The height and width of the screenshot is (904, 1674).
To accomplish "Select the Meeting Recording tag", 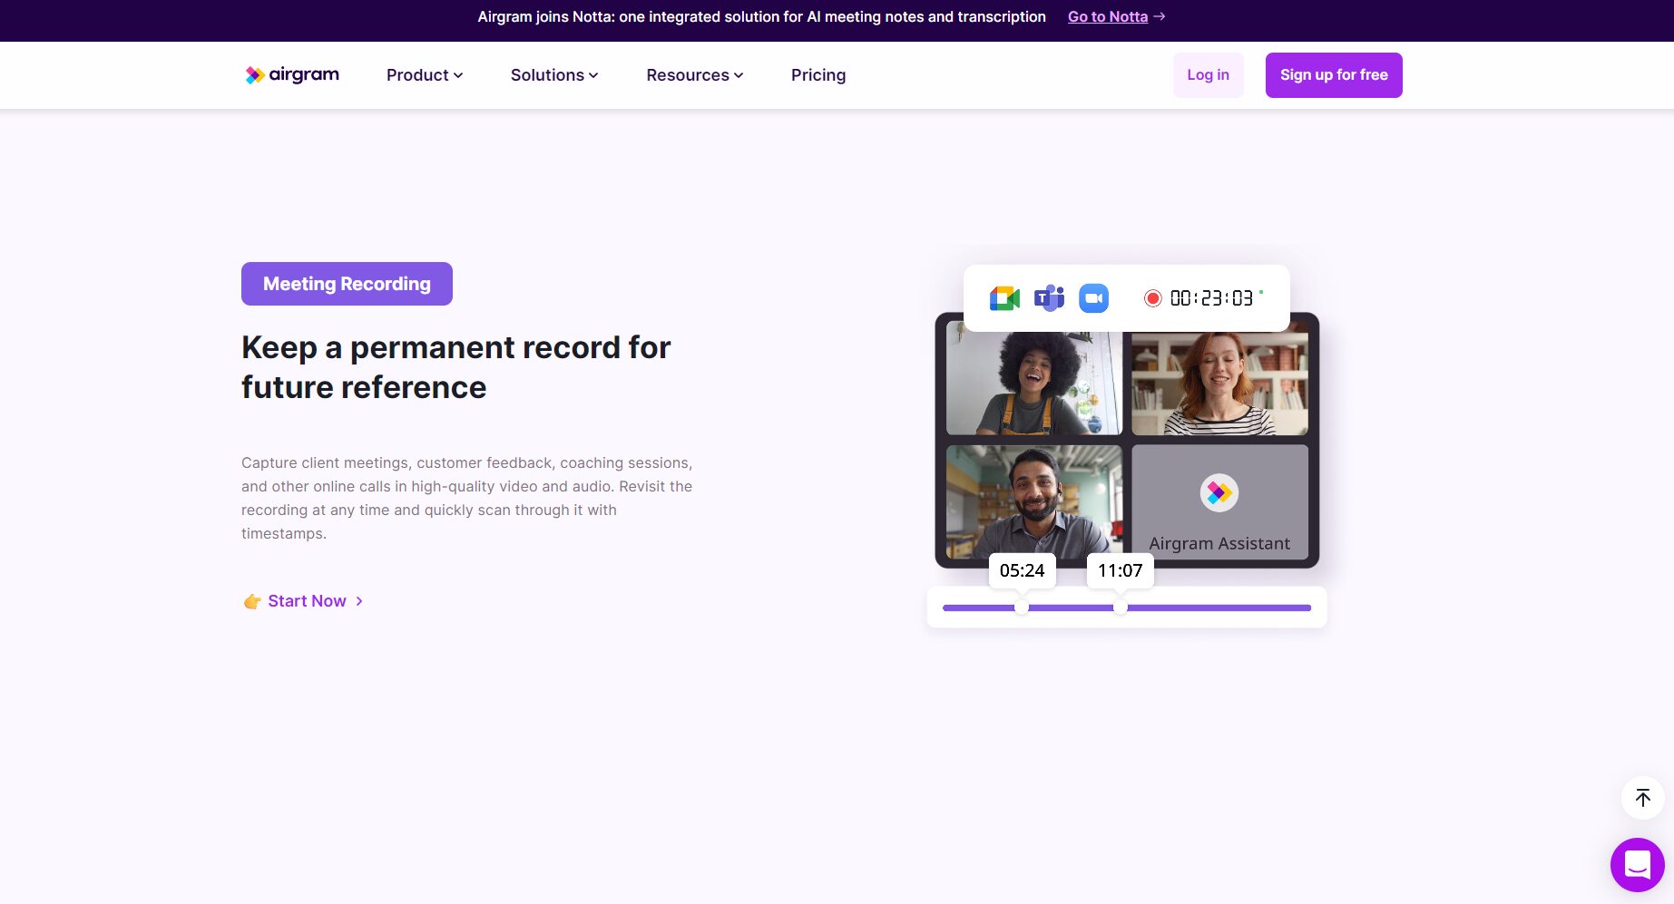I will (x=347, y=284).
